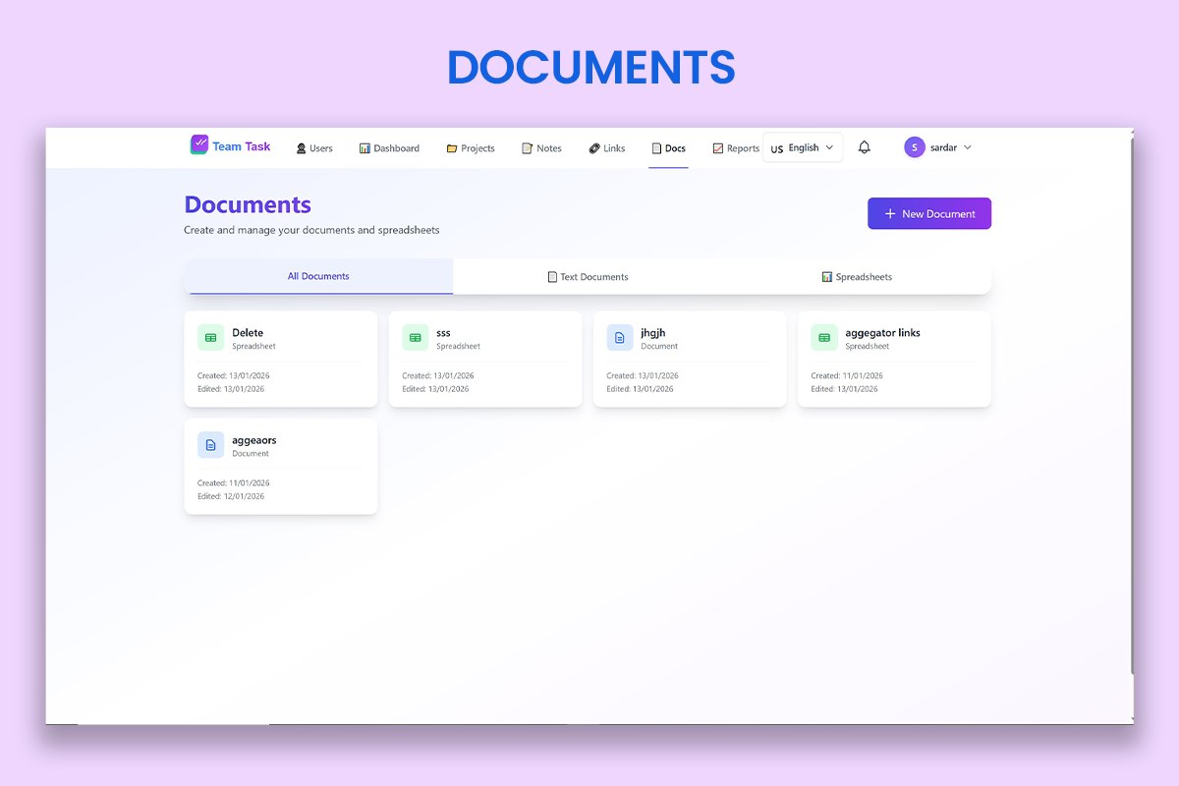Open the English language dropdown
The width and height of the screenshot is (1179, 786).
(x=802, y=147)
